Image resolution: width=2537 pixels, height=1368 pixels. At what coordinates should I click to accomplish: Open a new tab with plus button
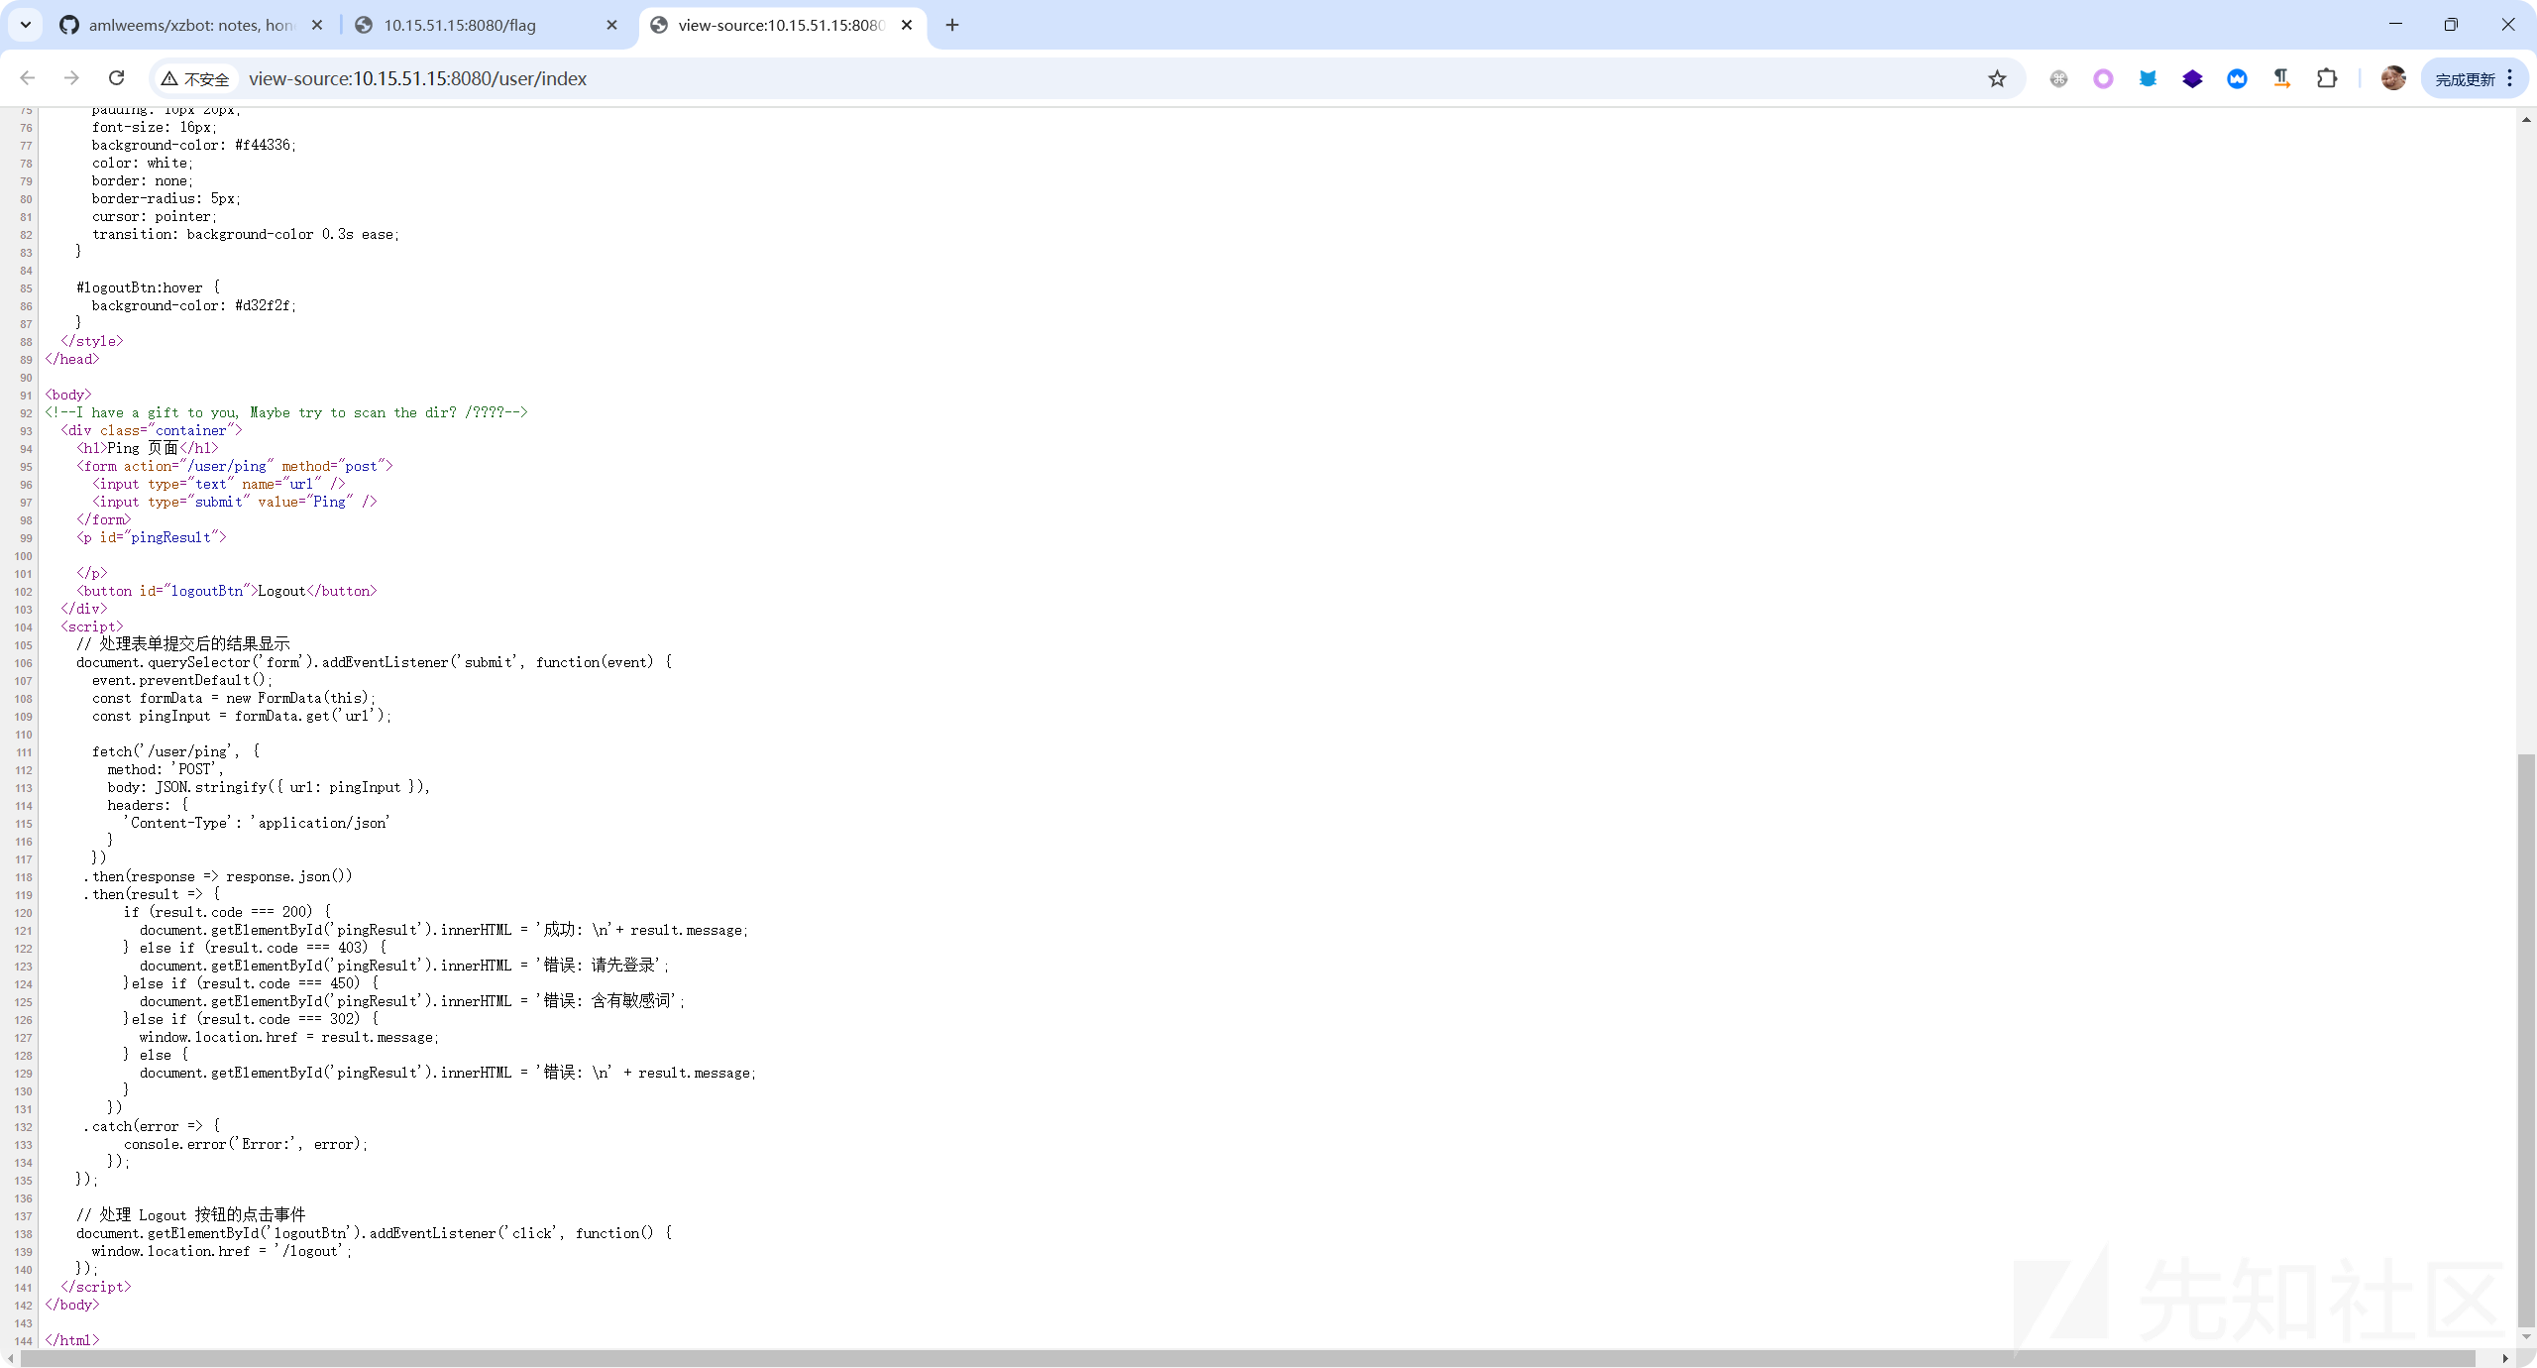(952, 25)
